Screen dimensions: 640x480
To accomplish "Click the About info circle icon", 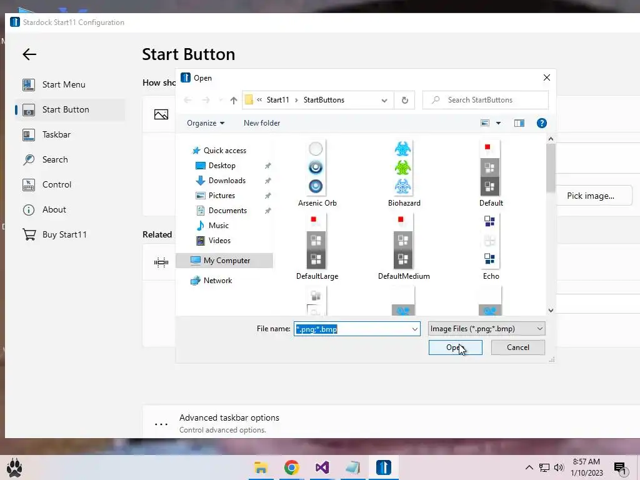I will [29, 210].
